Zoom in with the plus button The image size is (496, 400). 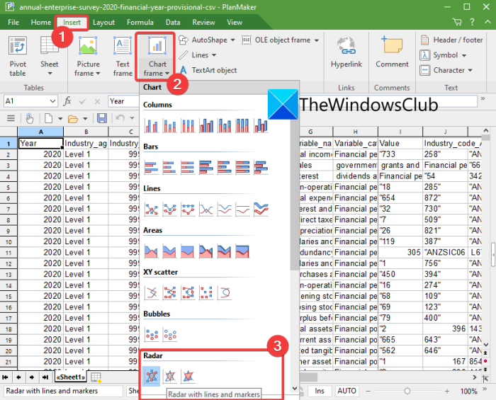(x=446, y=392)
